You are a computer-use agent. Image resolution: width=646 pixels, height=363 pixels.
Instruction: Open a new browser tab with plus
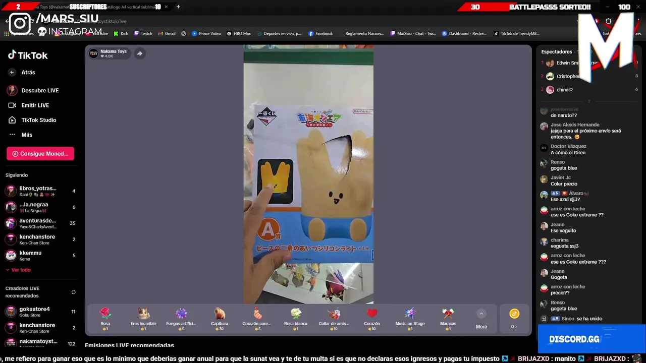178,7
